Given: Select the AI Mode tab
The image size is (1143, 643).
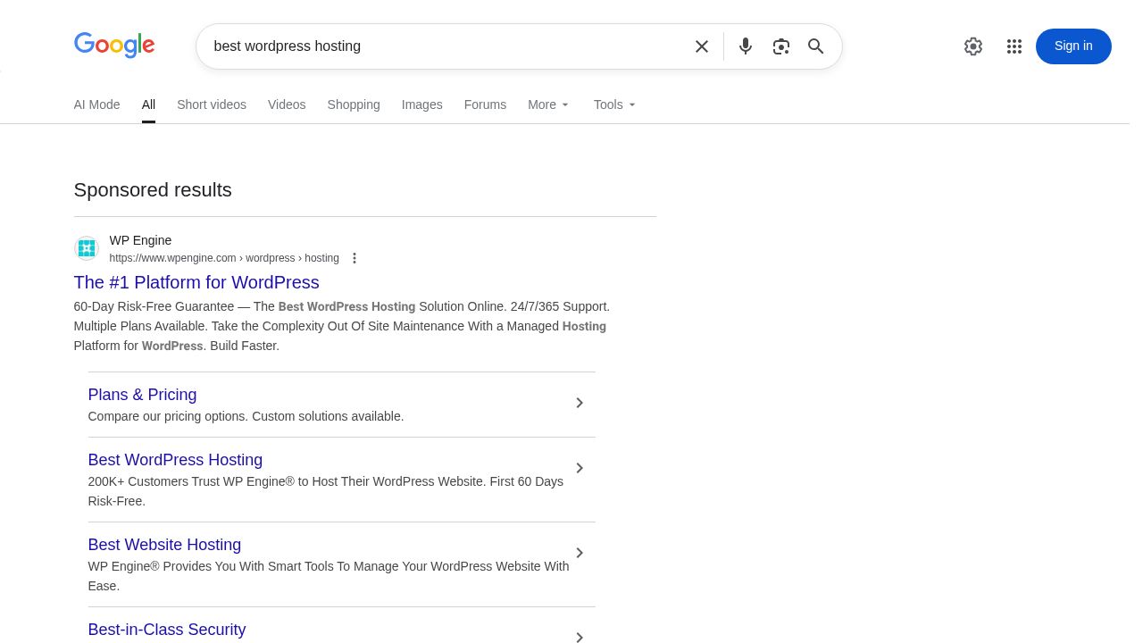Looking at the screenshot, I should 96,104.
